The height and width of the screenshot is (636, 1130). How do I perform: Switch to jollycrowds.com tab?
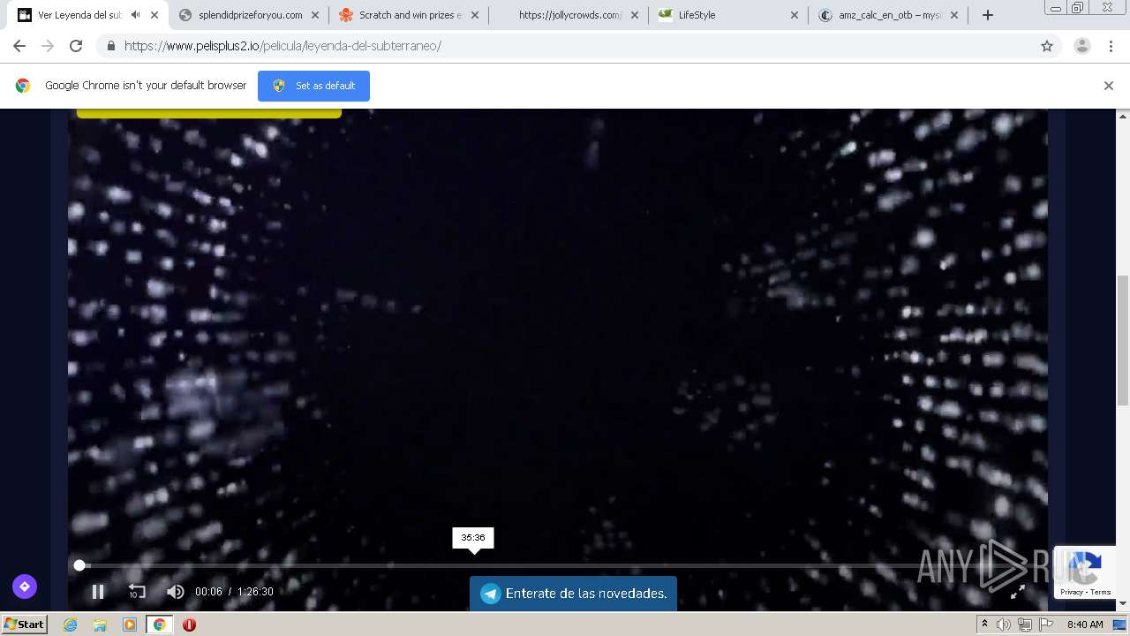(x=569, y=15)
